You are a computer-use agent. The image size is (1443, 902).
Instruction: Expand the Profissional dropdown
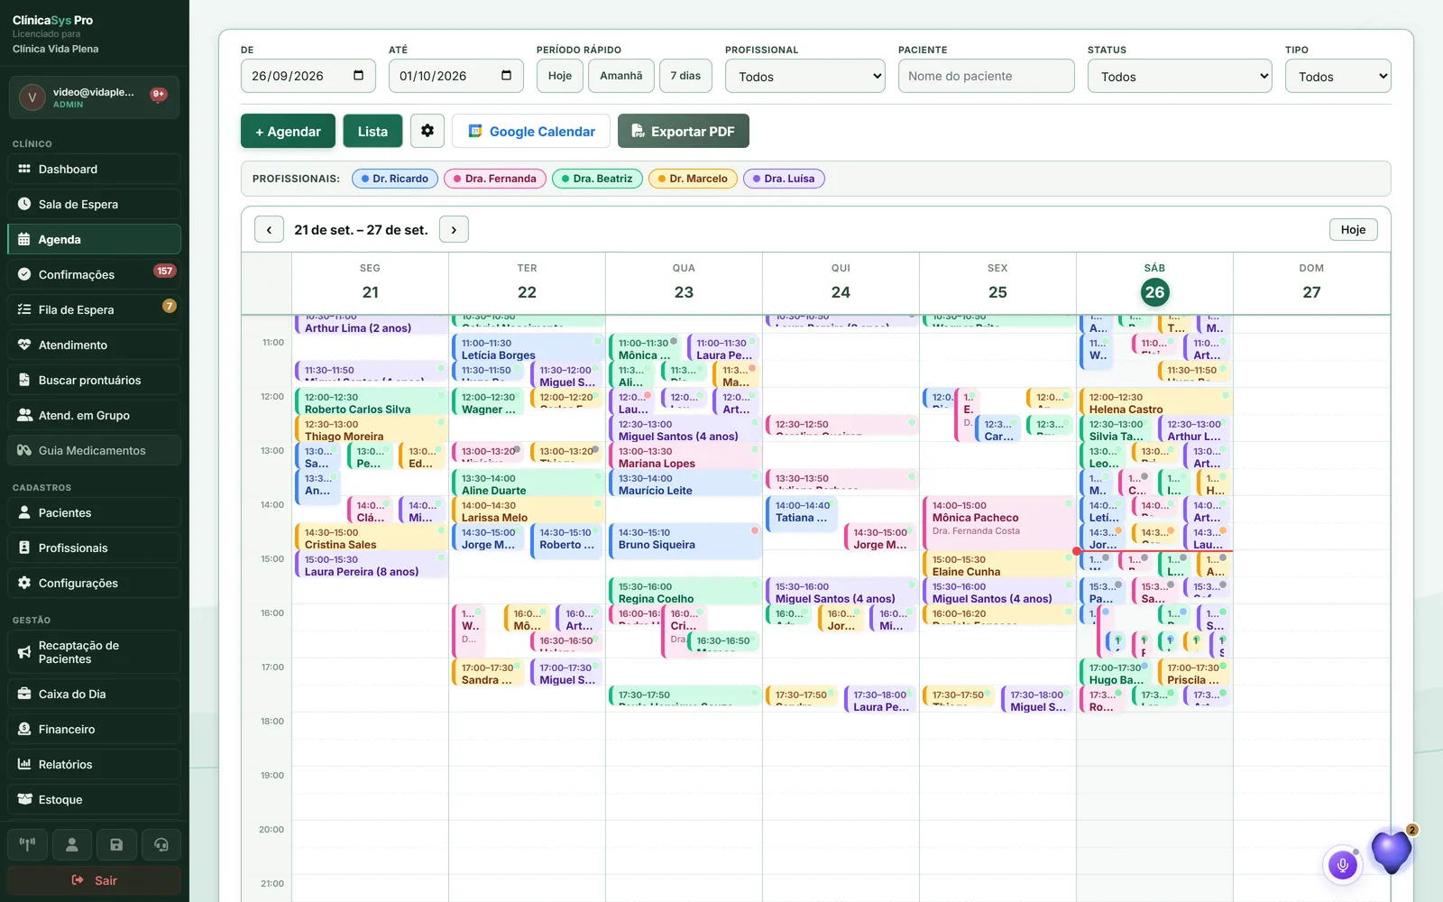805,77
